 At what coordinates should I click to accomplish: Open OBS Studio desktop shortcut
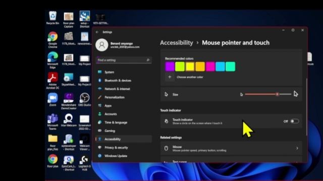tap(84, 100)
